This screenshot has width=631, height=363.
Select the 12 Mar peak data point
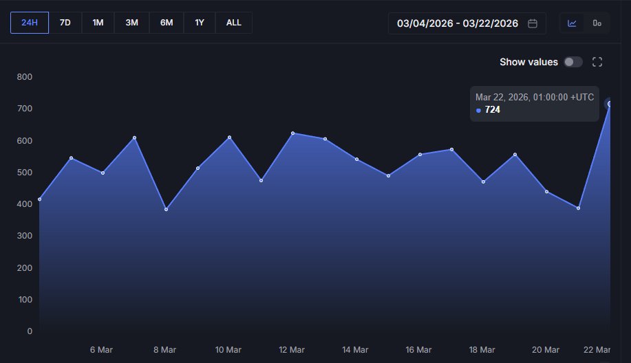(x=292, y=133)
